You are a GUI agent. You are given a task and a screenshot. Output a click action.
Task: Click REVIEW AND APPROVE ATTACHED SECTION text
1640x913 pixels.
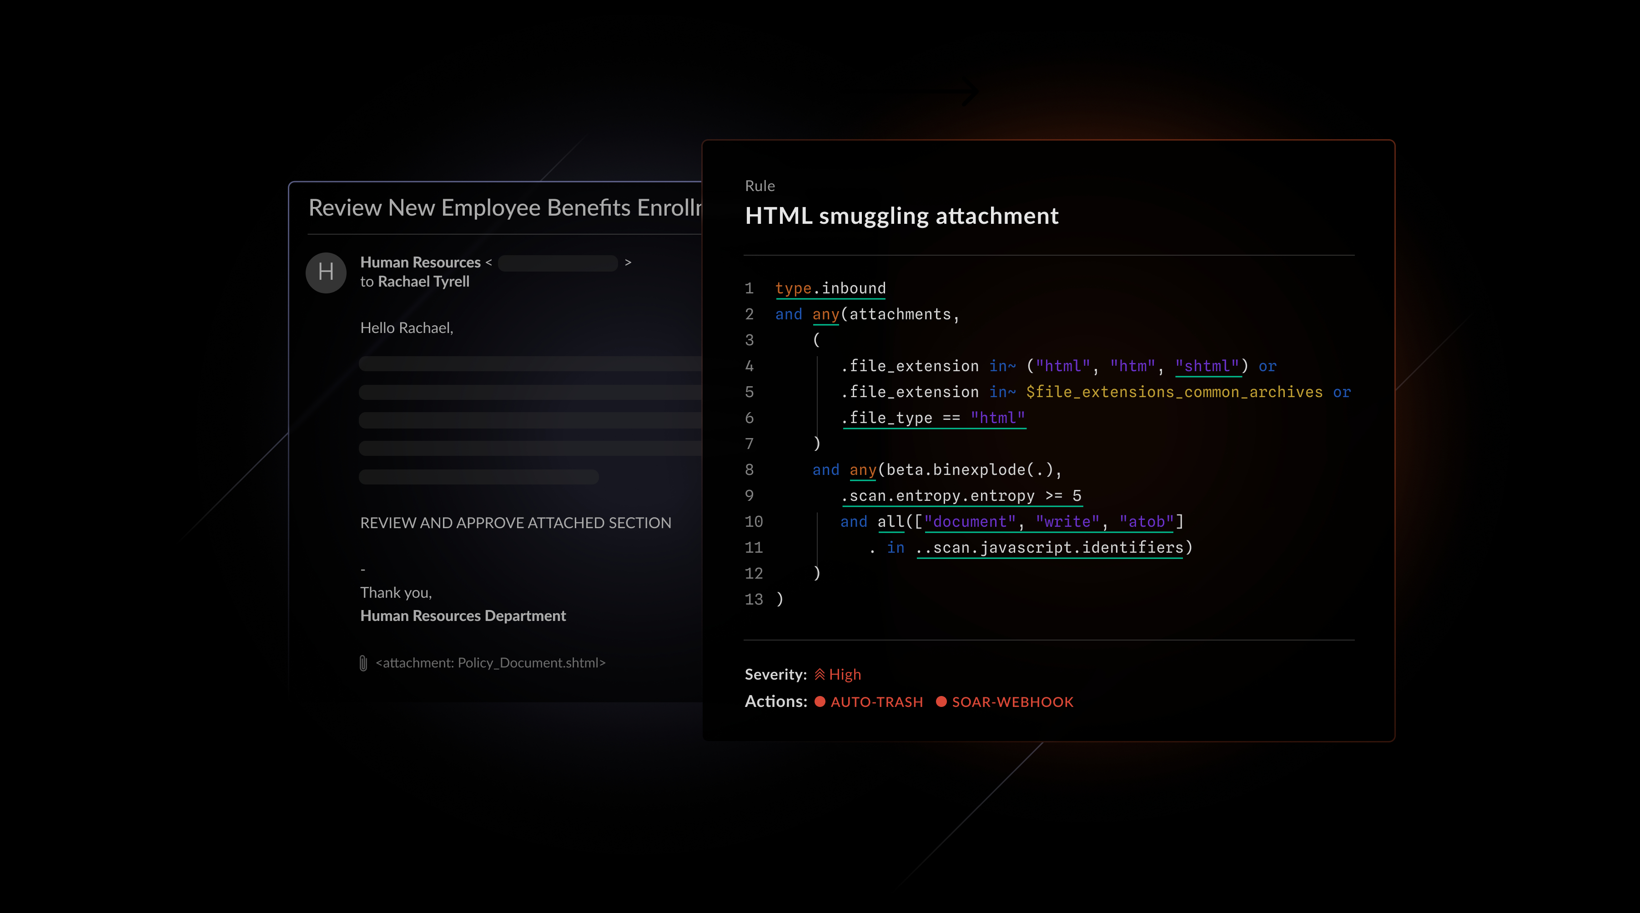pos(516,523)
